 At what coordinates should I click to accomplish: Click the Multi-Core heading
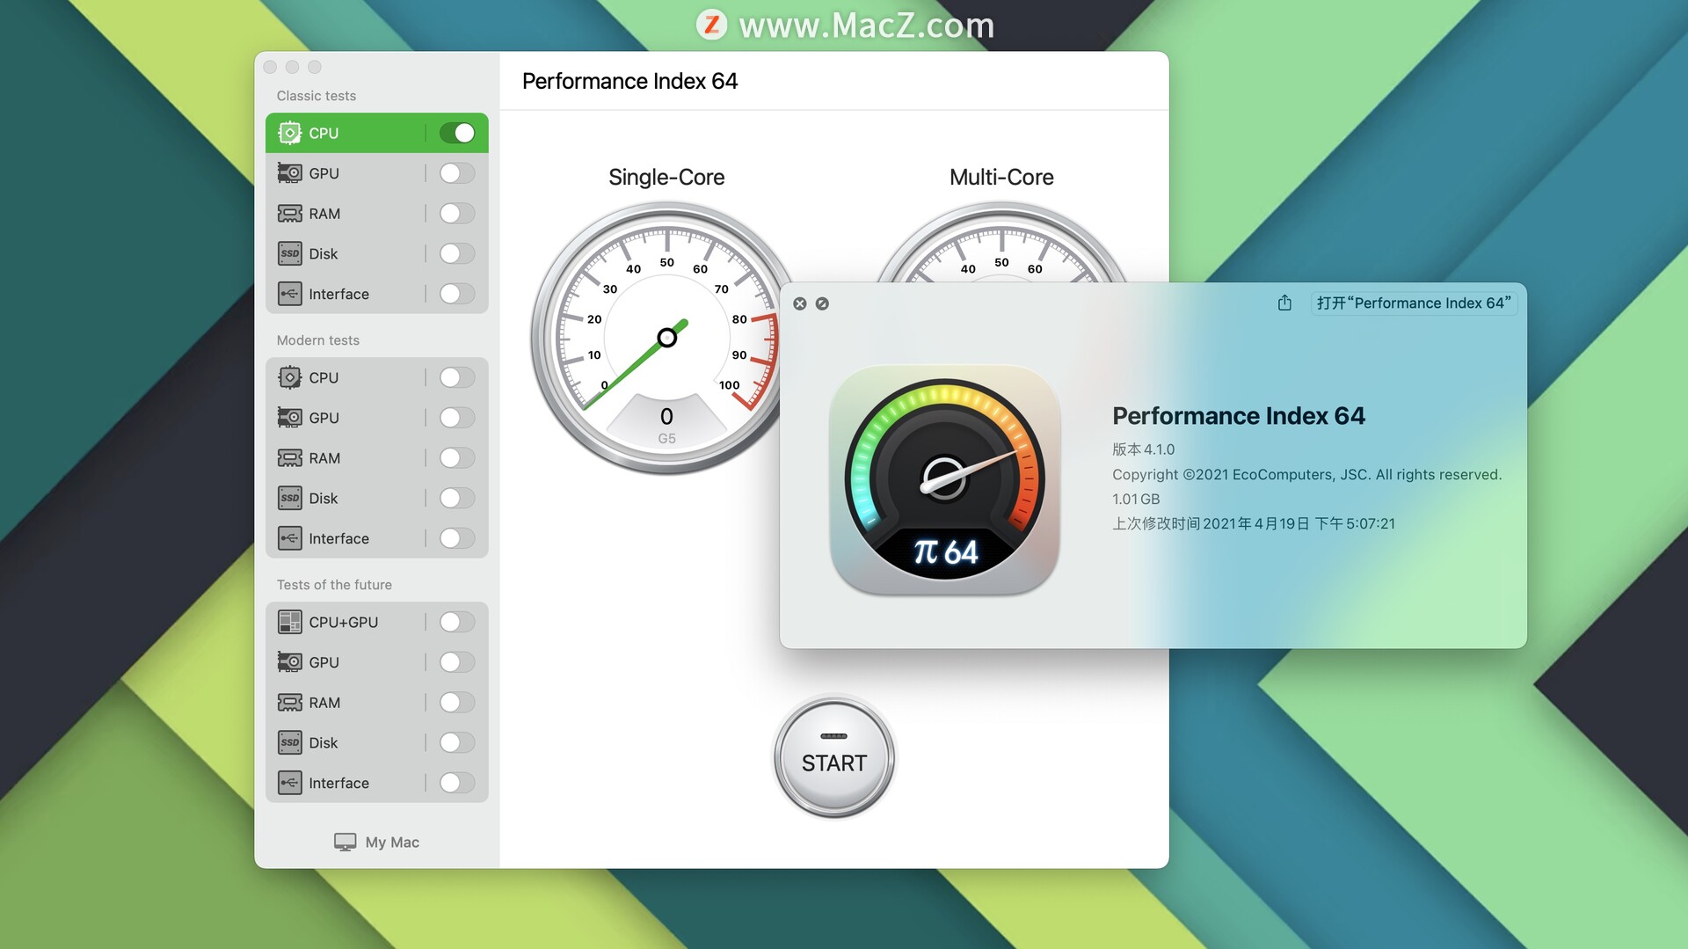point(1001,177)
